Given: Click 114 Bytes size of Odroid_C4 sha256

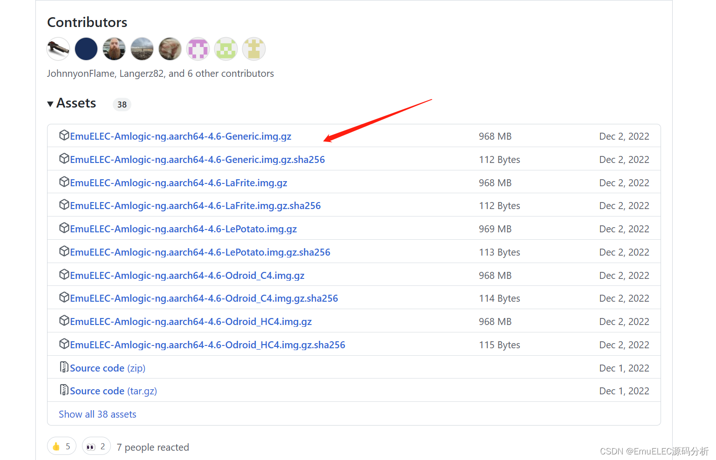Looking at the screenshot, I should click(499, 298).
